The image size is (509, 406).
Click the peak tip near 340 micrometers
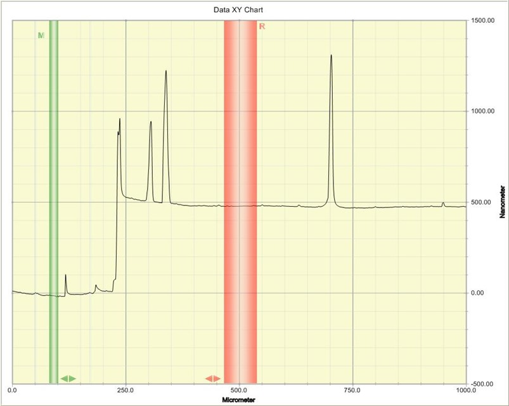click(166, 72)
